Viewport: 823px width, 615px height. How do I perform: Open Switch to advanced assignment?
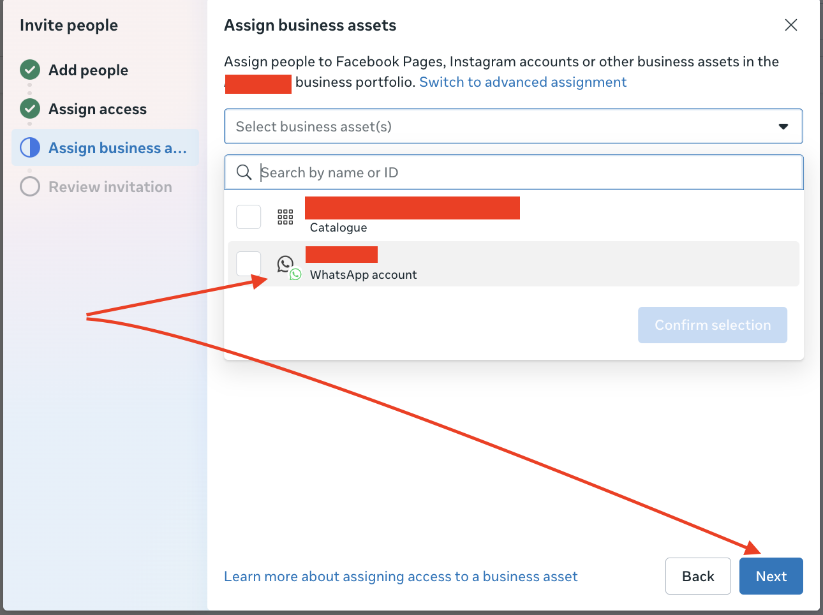pyautogui.click(x=523, y=82)
